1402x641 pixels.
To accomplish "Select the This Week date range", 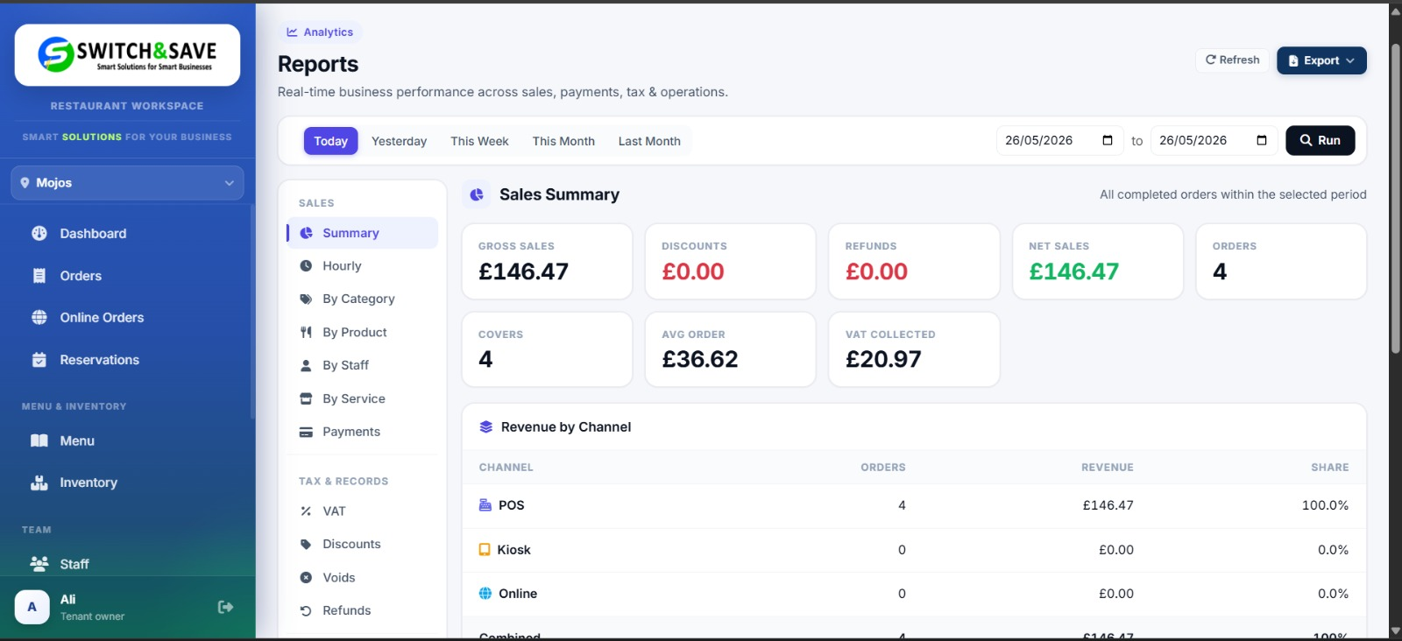I will click(479, 141).
